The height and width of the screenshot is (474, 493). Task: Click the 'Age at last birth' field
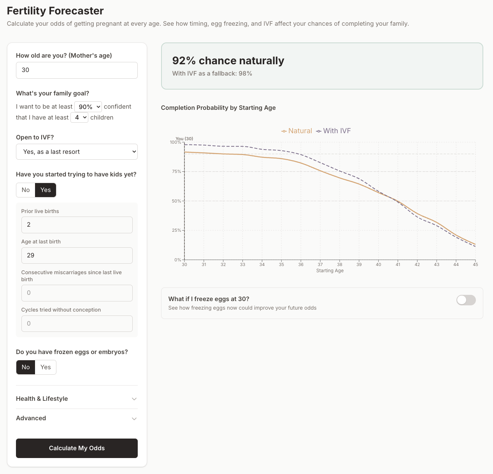(x=77, y=256)
